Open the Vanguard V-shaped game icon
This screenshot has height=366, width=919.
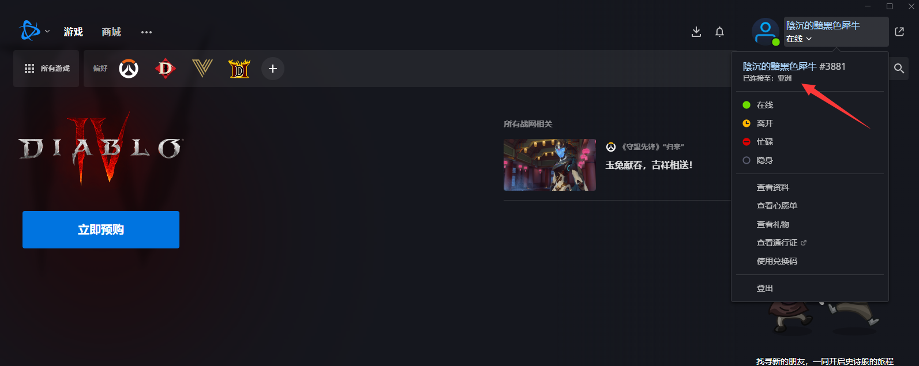pyautogui.click(x=202, y=69)
